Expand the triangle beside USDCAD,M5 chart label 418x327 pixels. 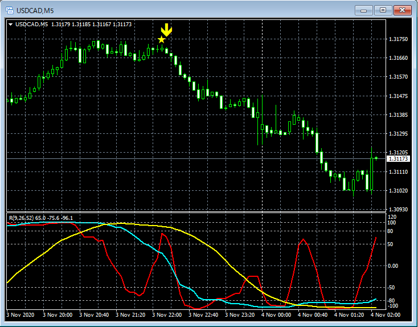click(x=10, y=24)
